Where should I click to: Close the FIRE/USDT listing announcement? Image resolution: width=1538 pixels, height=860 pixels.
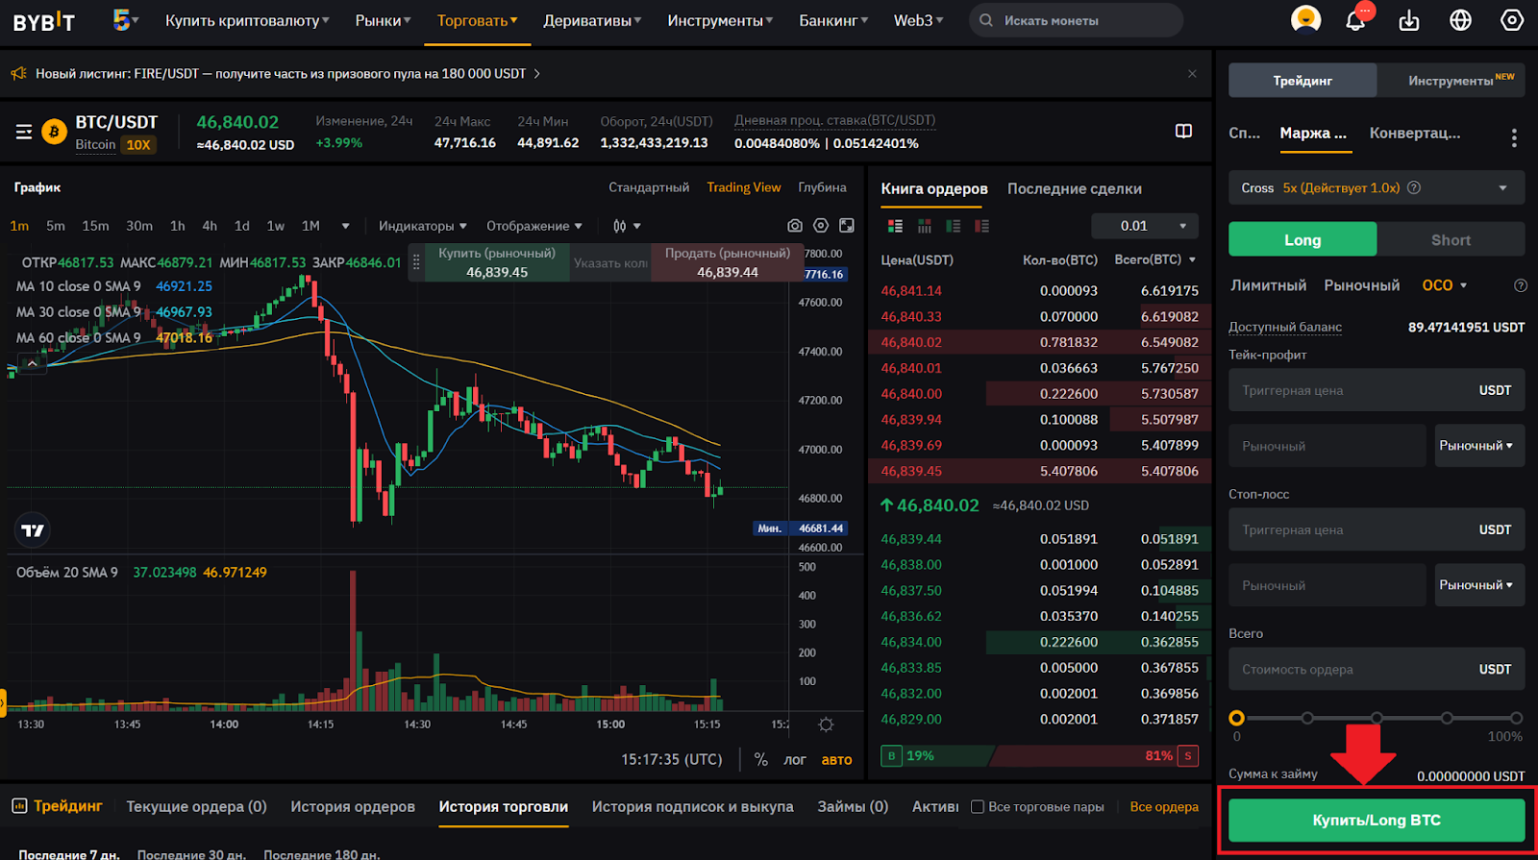click(1192, 74)
